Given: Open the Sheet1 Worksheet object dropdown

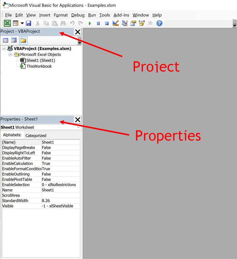Looking at the screenshot, I should click(x=78, y=127).
